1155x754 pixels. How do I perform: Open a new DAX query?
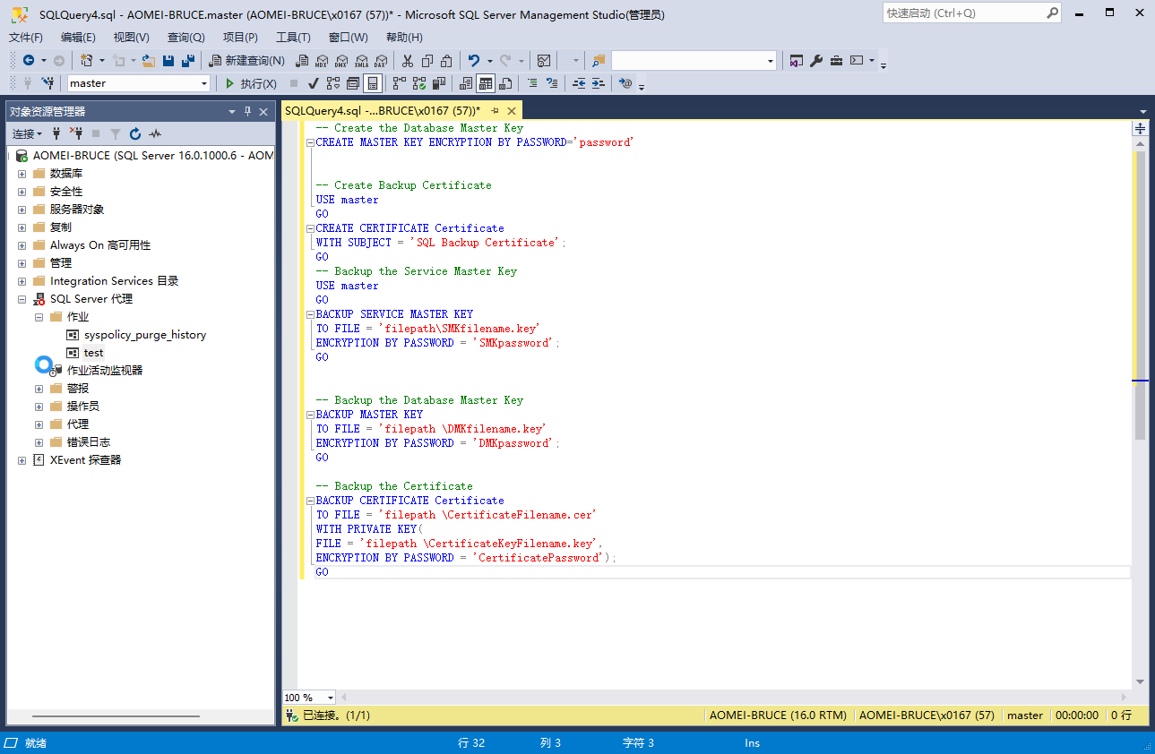point(381,60)
